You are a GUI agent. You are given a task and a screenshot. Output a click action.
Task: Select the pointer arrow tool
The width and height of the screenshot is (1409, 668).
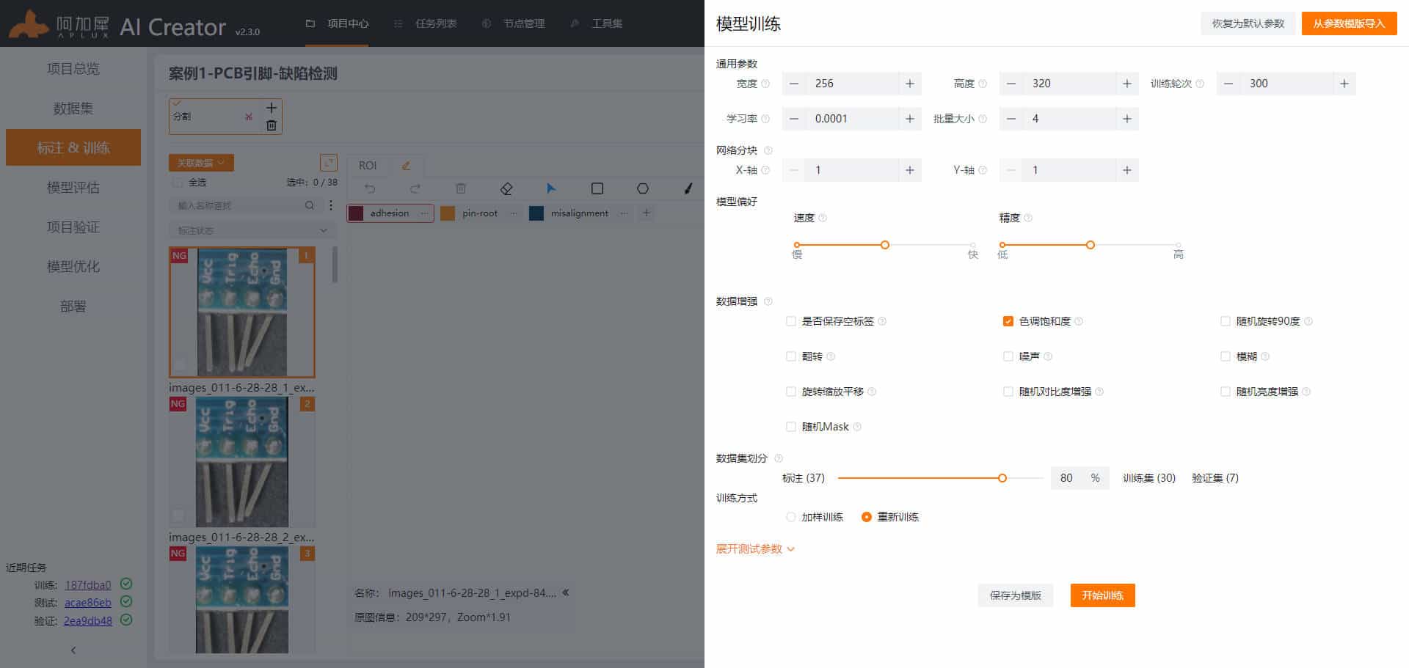pyautogui.click(x=551, y=188)
